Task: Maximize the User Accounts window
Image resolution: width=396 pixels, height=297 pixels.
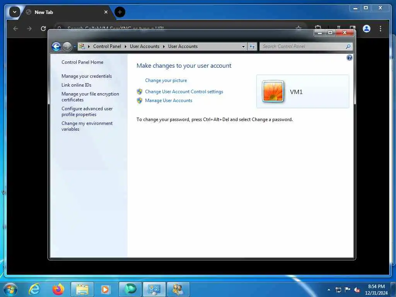Action: coord(330,32)
